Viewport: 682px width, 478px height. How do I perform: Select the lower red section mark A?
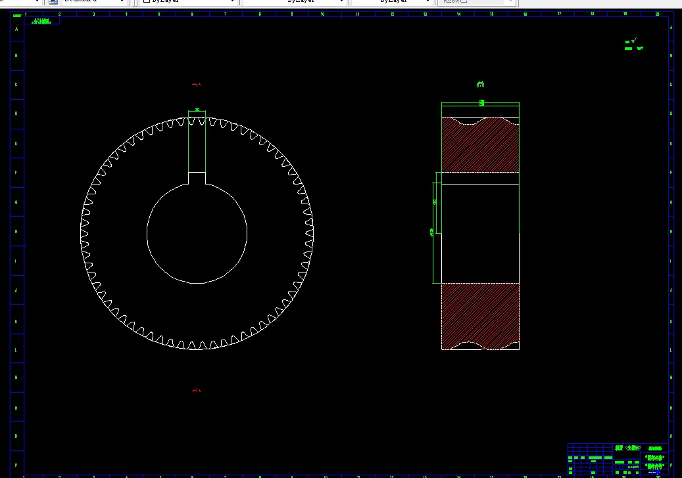pos(196,391)
